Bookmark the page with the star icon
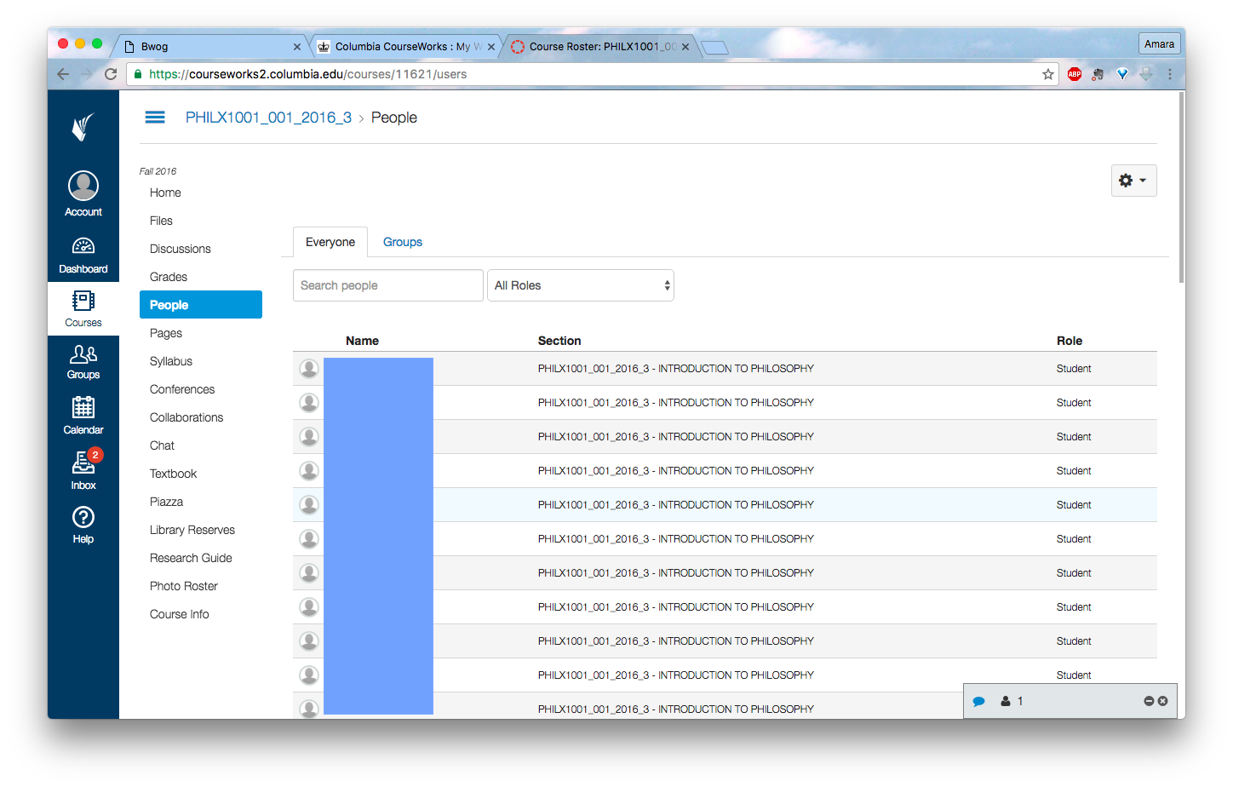The image size is (1233, 787). (x=1048, y=74)
